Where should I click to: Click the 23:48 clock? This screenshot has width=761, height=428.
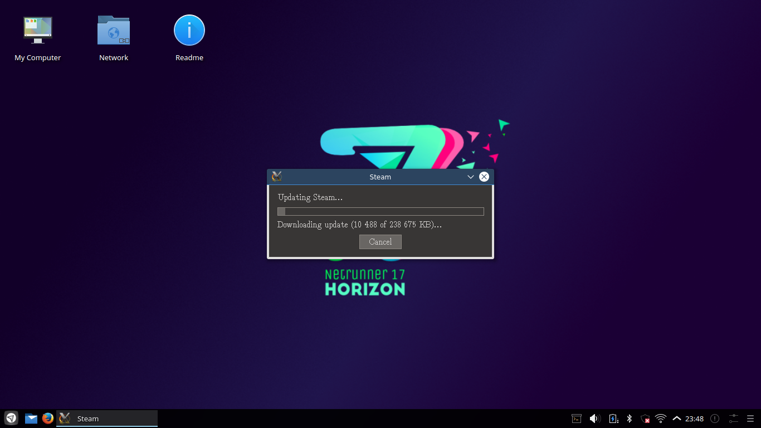point(694,419)
